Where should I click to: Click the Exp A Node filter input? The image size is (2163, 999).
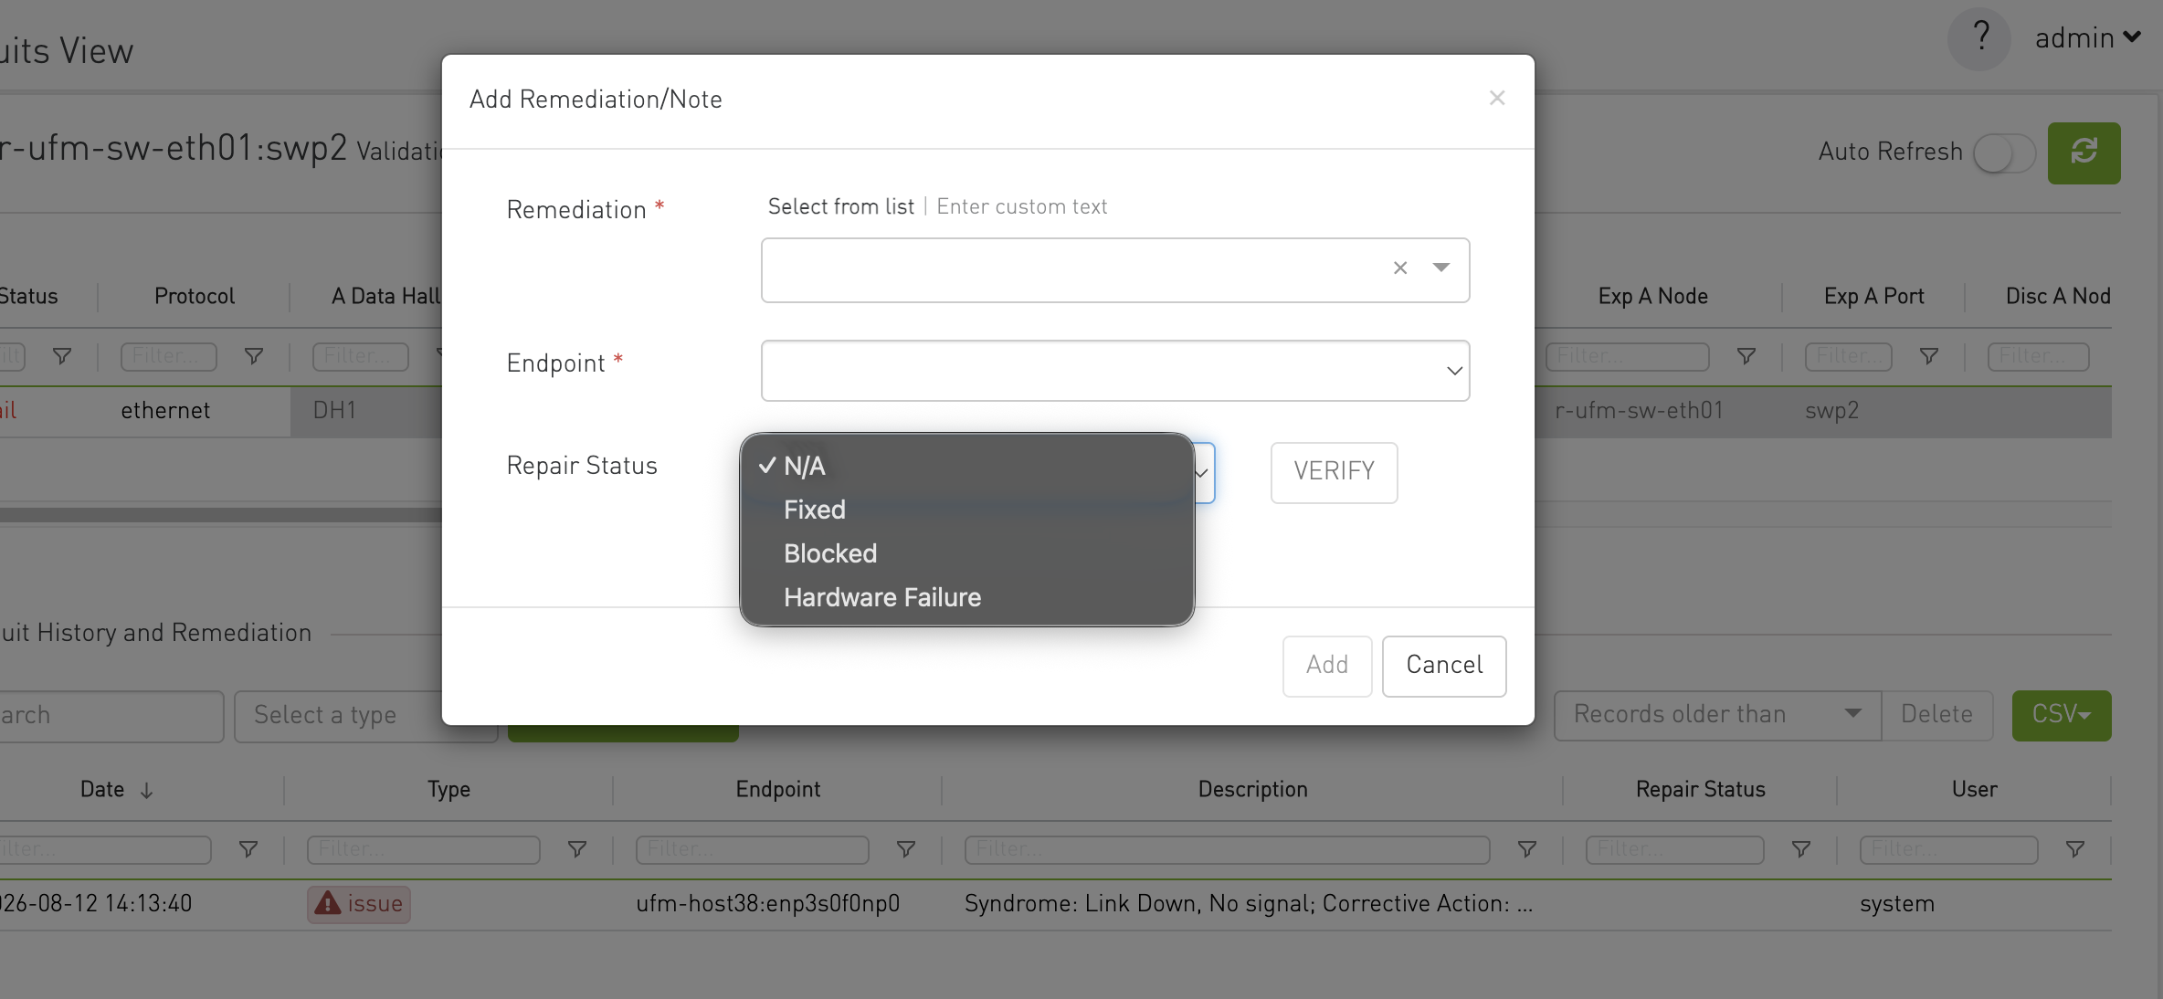click(x=1627, y=356)
